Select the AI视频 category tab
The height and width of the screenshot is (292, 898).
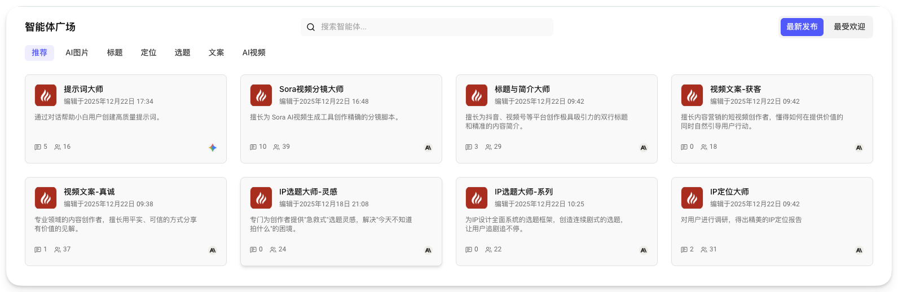pos(254,52)
